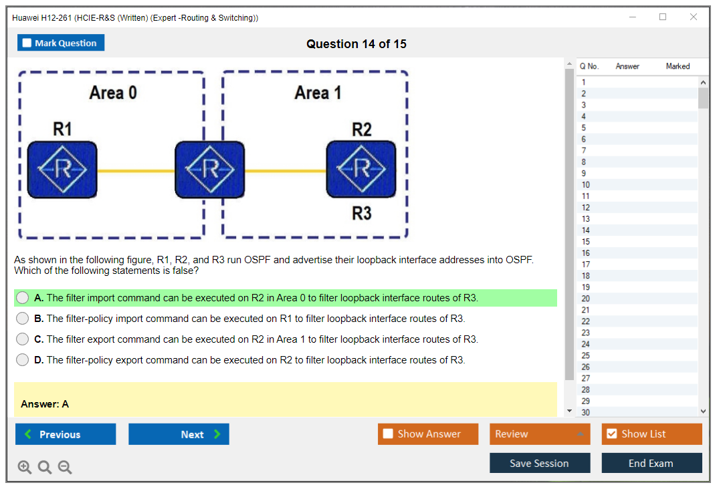719x491 pixels.
Task: Choose option C about filter export
Action: pos(23,339)
